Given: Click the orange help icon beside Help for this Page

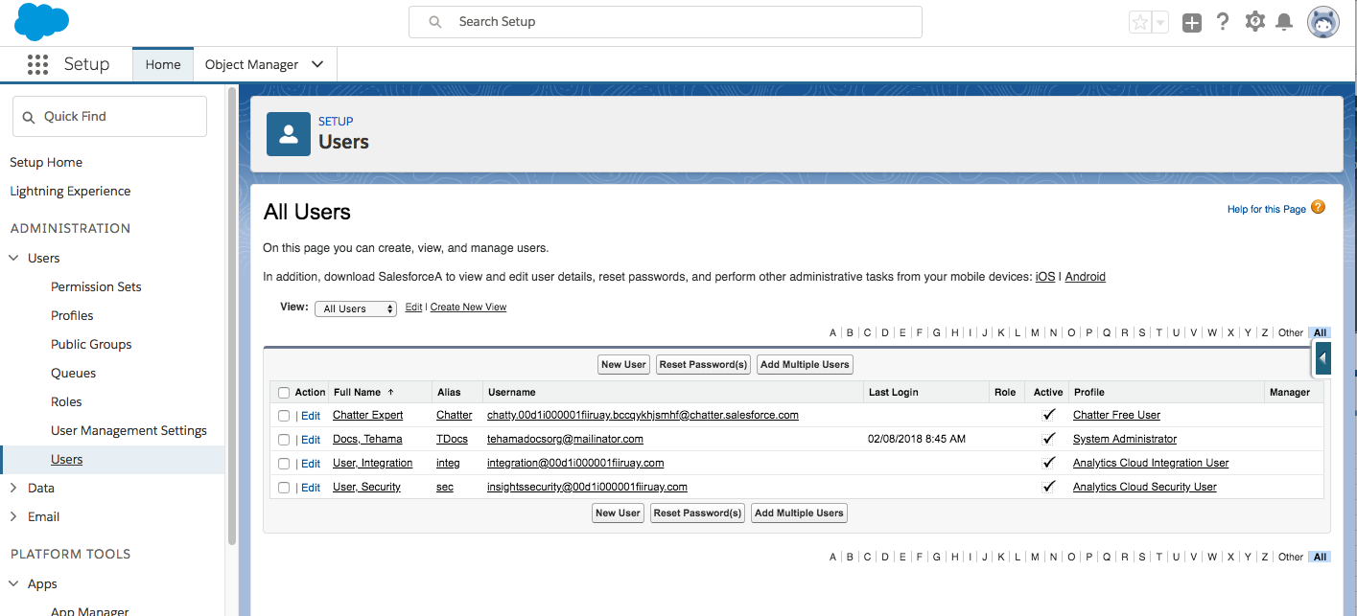Looking at the screenshot, I should tap(1318, 207).
